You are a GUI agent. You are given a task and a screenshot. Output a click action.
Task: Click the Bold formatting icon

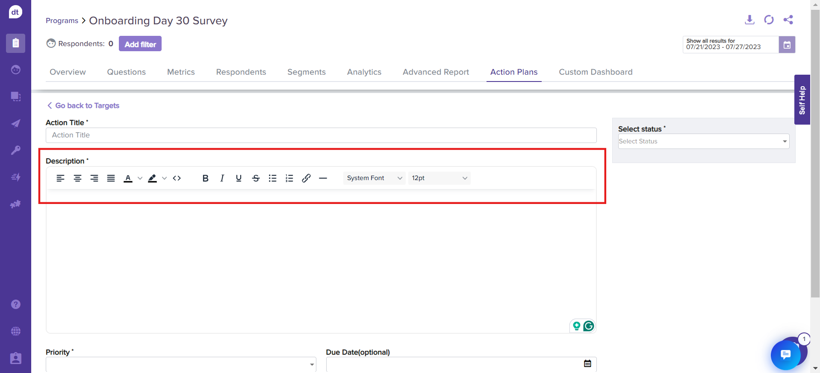pos(205,178)
